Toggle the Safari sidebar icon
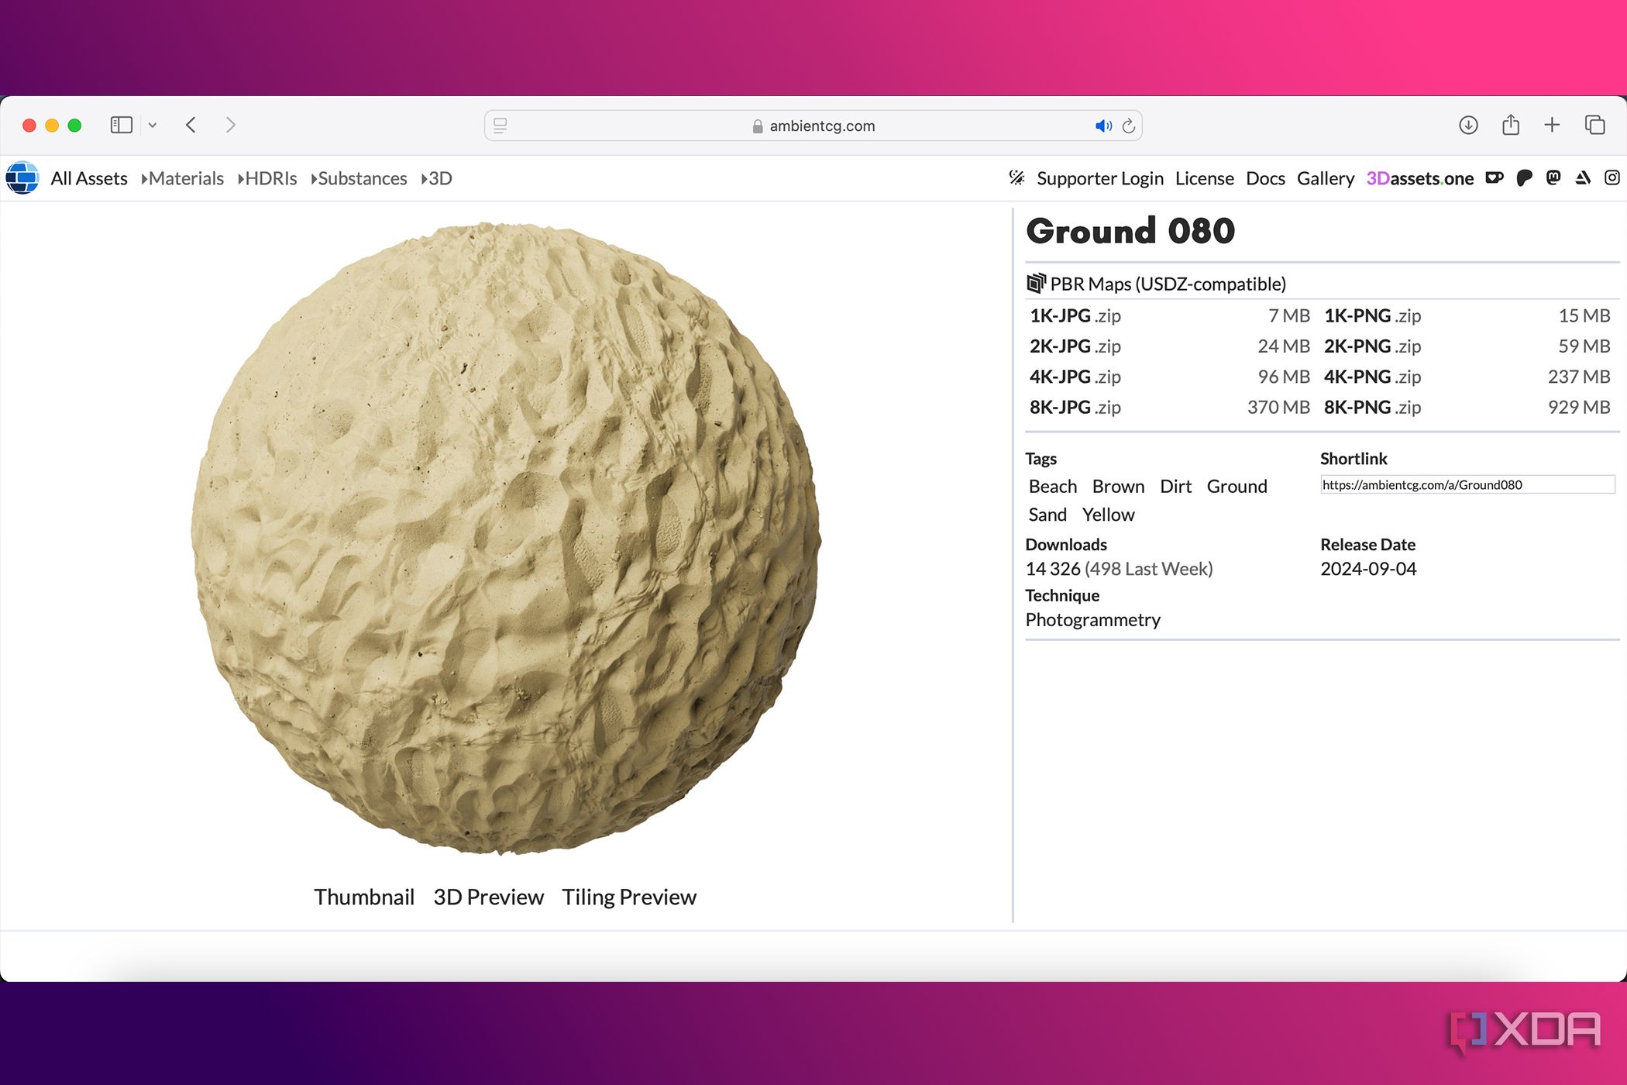The height and width of the screenshot is (1085, 1627). tap(122, 125)
